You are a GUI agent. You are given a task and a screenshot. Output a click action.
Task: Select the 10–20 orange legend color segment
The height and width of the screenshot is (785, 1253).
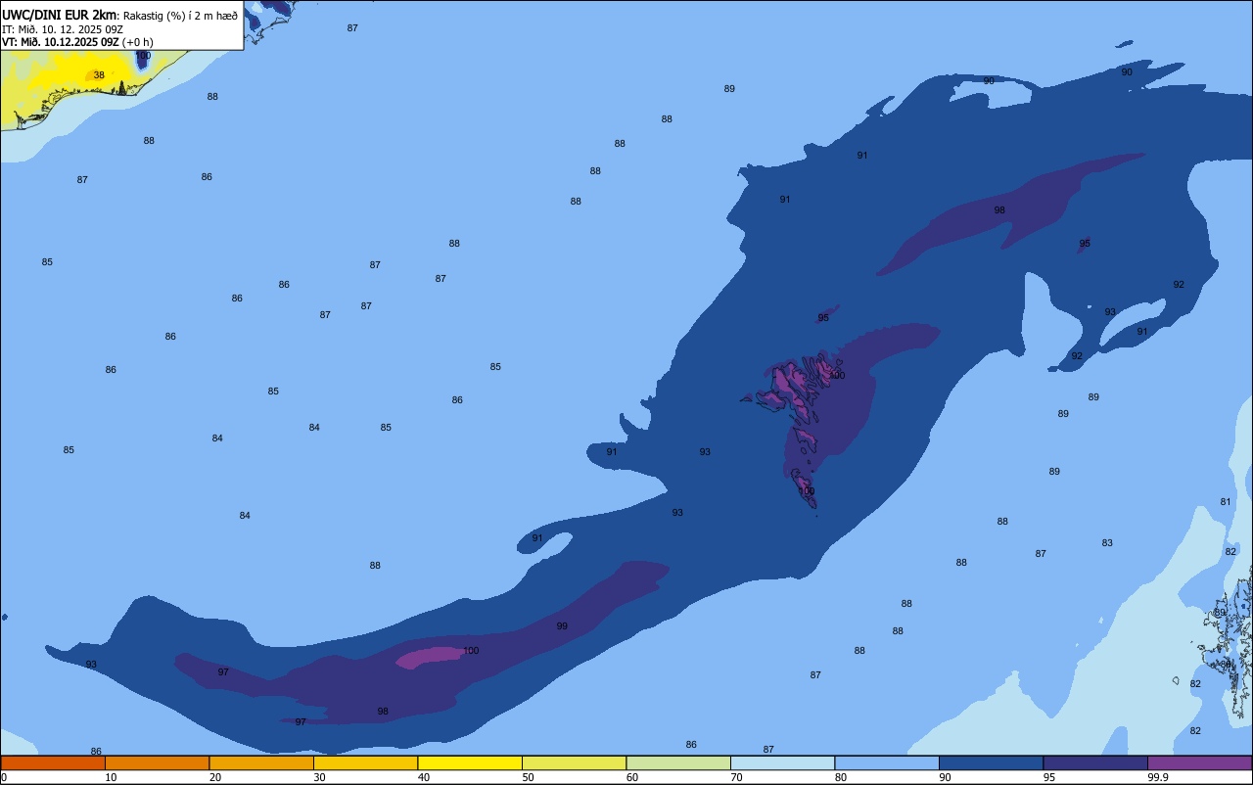coord(157,762)
